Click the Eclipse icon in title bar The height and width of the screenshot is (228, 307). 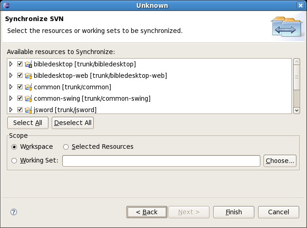pos(5,5)
